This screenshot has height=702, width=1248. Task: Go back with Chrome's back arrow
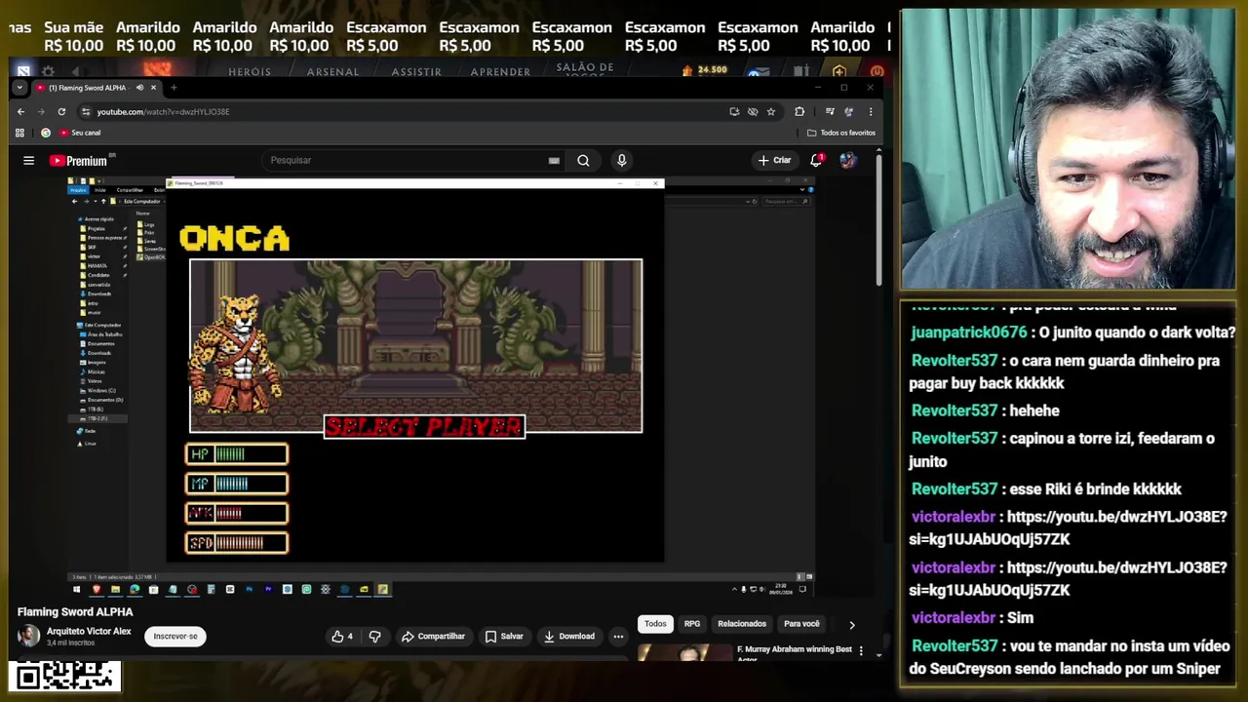[x=20, y=112]
